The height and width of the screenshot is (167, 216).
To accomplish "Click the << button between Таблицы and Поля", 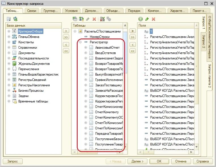I will 133,51.
